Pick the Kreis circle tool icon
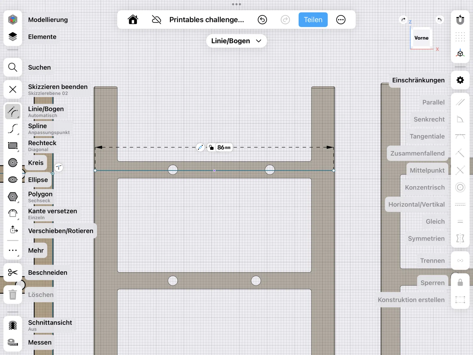This screenshot has width=473, height=355. coord(13,163)
